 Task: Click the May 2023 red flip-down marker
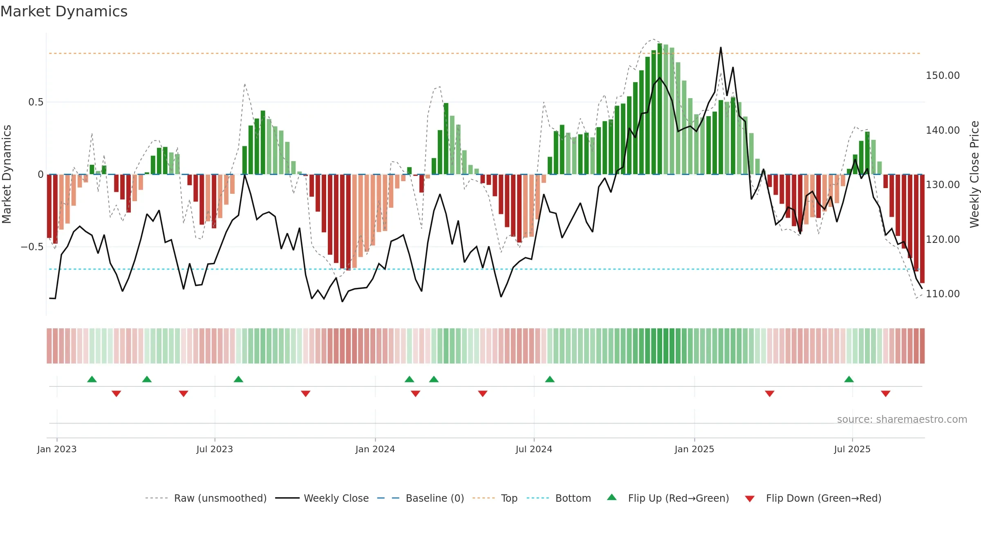(x=184, y=394)
